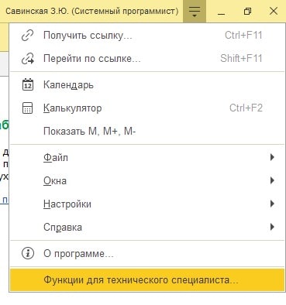Image resolution: width=286 pixels, height=305 pixels.
Task: Click user name Савинская З.Ю. in title bar
Action: pos(37,12)
